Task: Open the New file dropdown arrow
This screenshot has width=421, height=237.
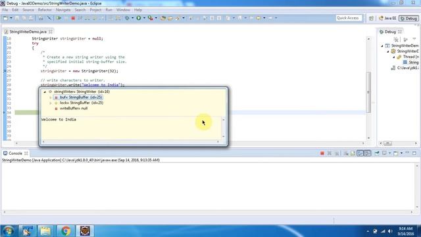Action: (11, 18)
